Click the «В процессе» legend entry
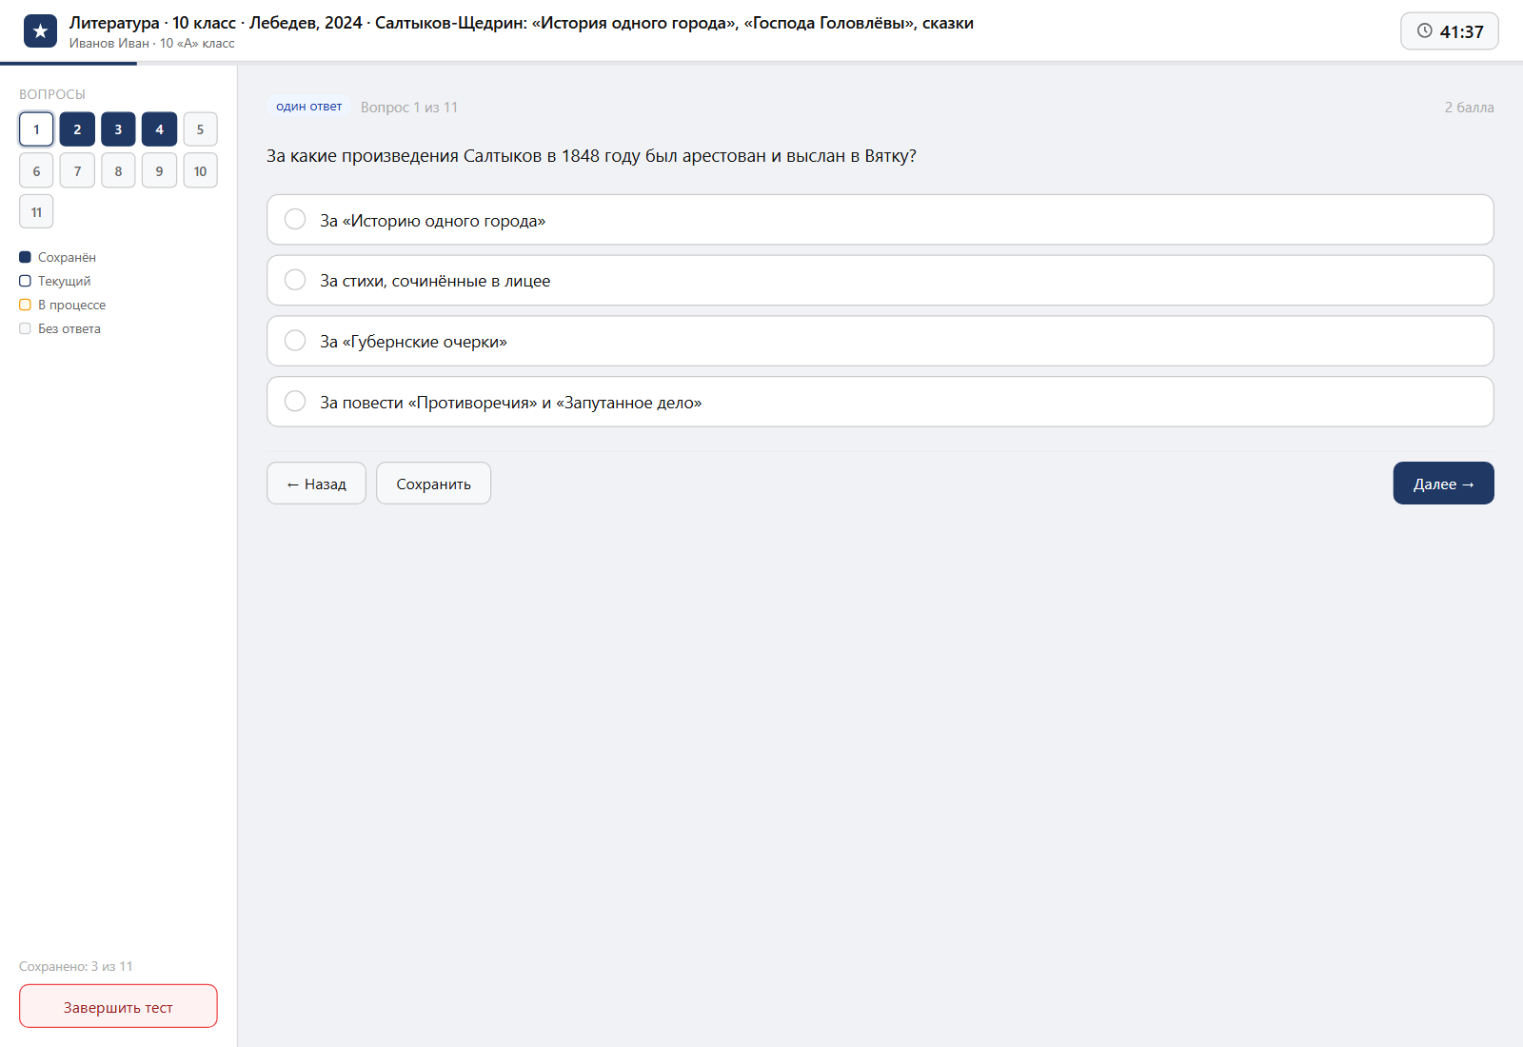1523x1047 pixels. (63, 305)
